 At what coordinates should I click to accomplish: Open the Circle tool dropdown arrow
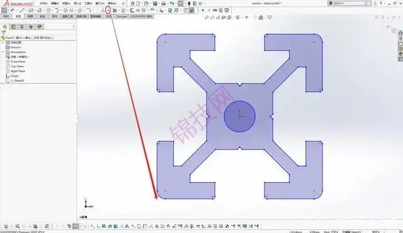52,10
